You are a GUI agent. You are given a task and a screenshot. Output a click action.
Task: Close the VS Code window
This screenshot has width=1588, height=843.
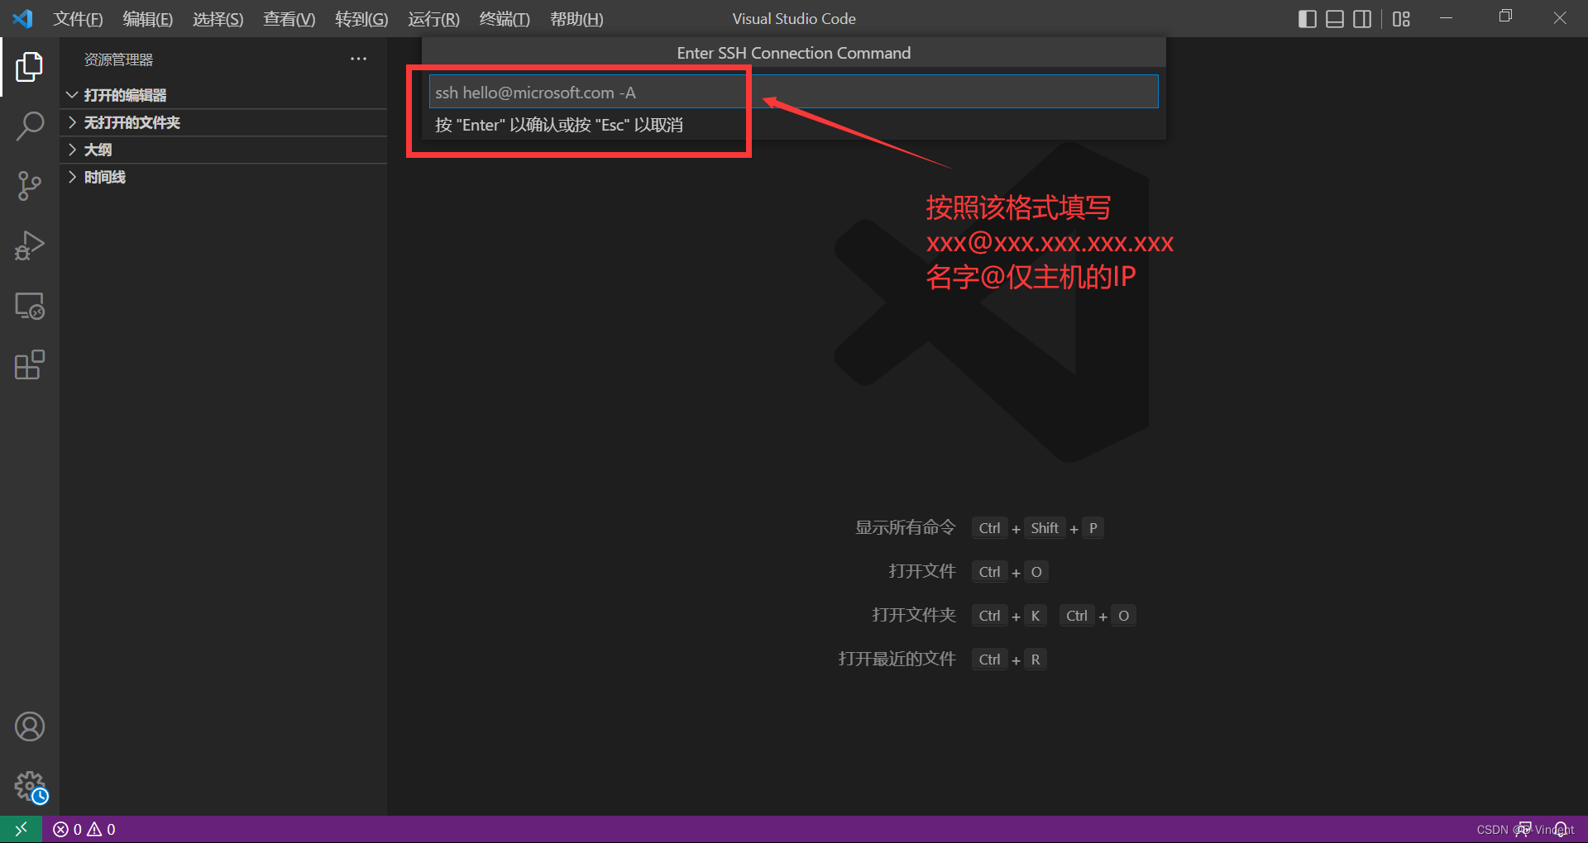1560,18
